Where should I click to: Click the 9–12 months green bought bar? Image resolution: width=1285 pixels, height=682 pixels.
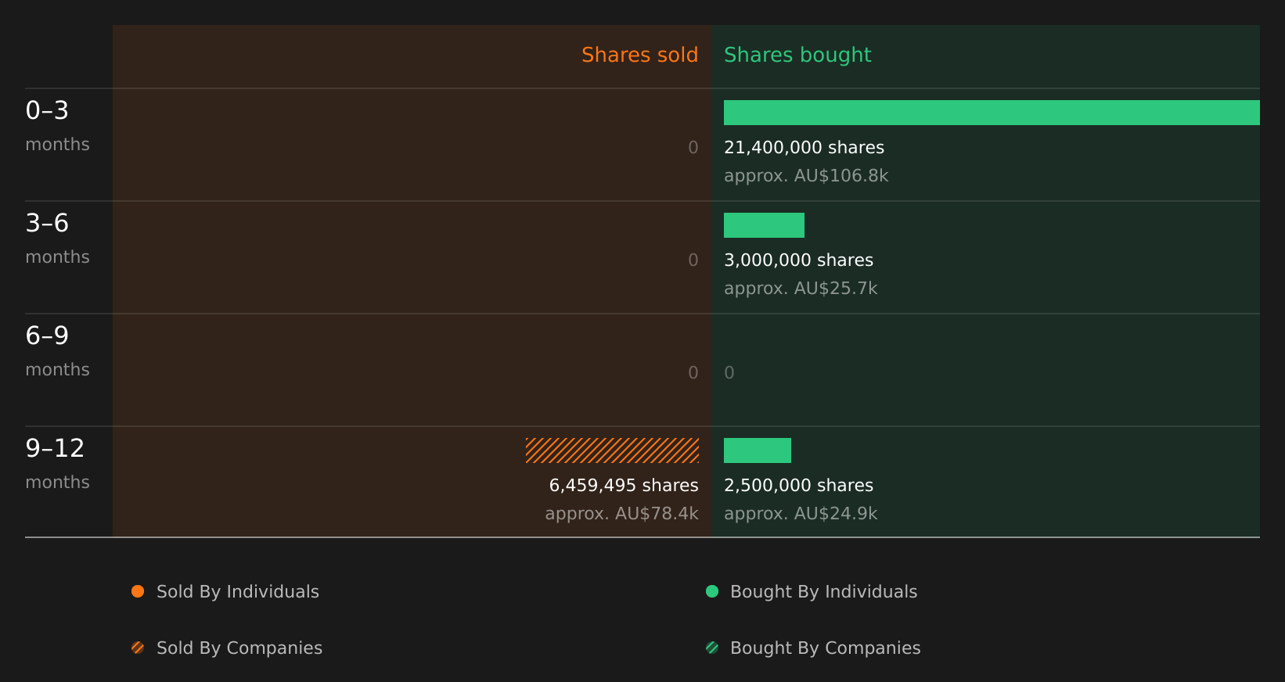[x=758, y=450]
